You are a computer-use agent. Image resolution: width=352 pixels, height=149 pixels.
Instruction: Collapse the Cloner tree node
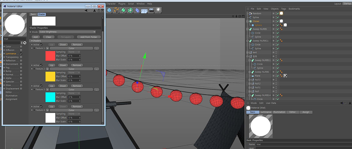tap(247, 21)
